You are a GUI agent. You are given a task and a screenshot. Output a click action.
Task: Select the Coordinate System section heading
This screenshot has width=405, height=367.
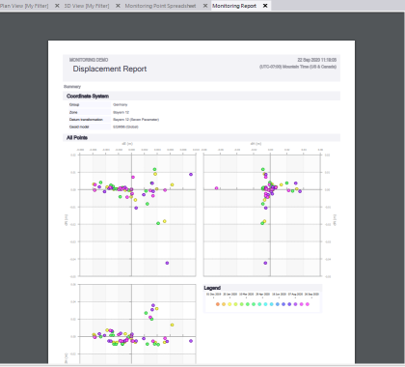pos(88,96)
